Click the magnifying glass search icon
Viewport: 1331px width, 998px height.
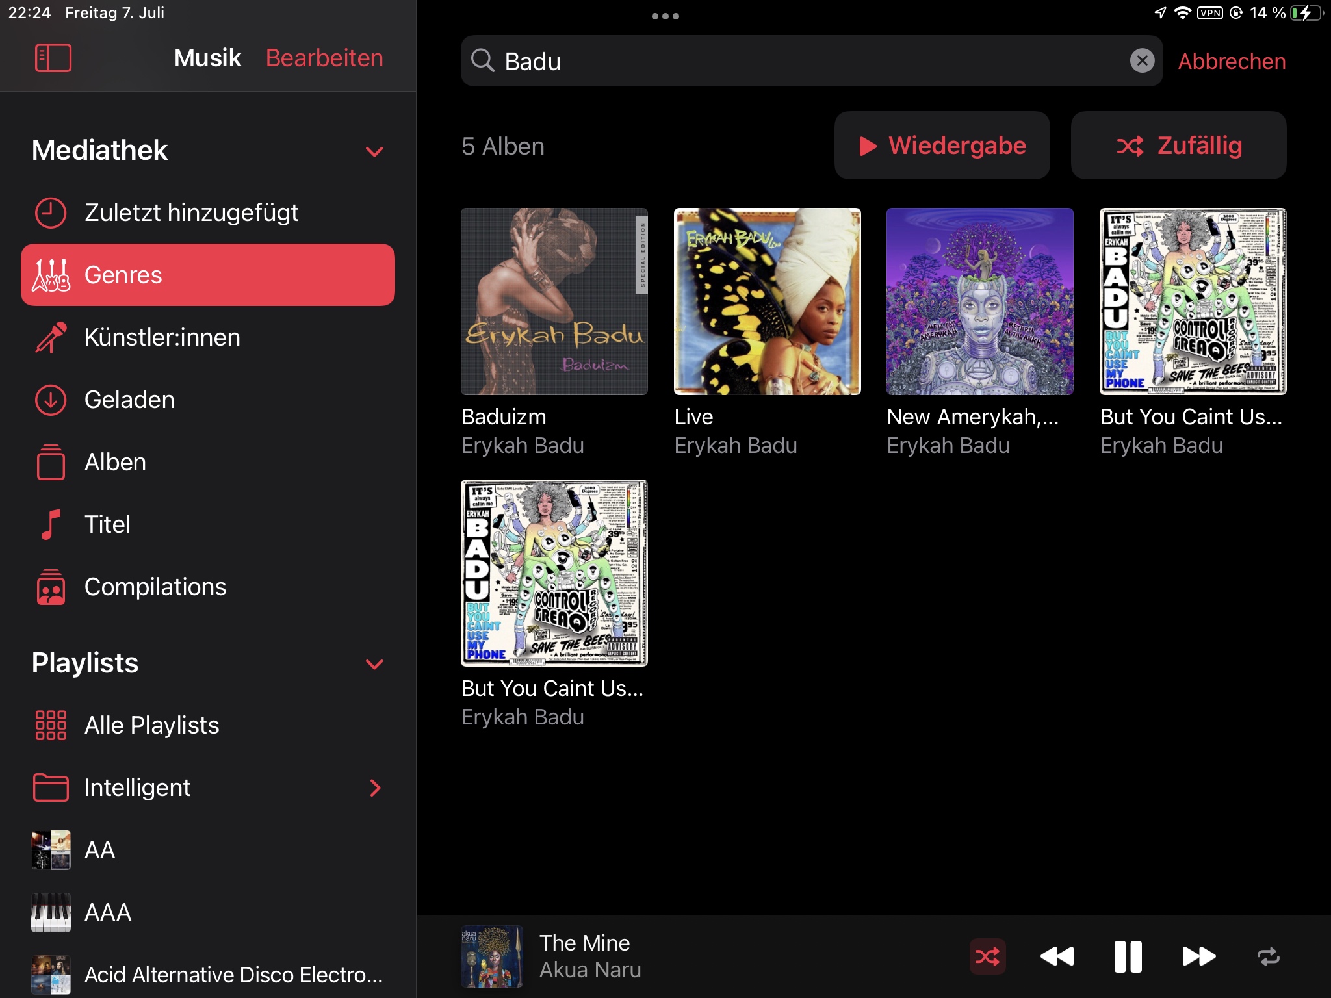482,60
